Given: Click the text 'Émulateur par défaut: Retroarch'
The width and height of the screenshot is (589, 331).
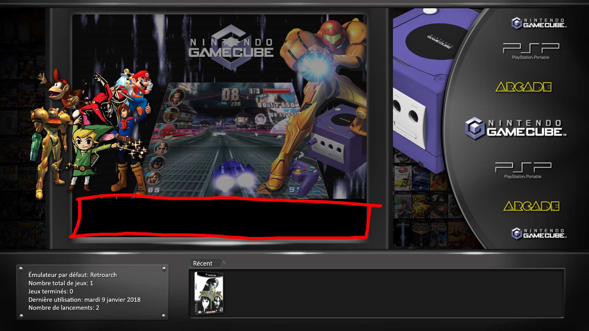Looking at the screenshot, I should click(x=73, y=275).
